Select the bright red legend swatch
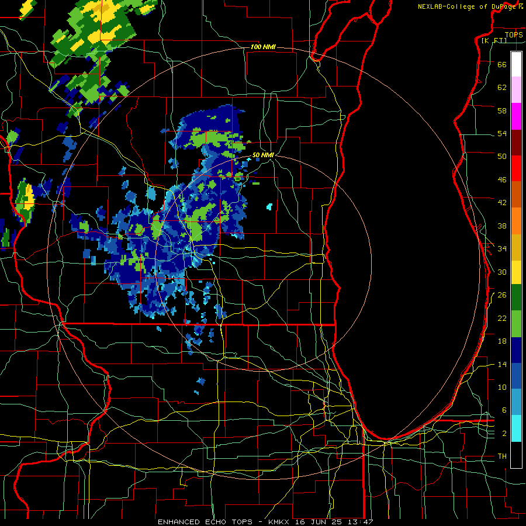 pyautogui.click(x=516, y=168)
